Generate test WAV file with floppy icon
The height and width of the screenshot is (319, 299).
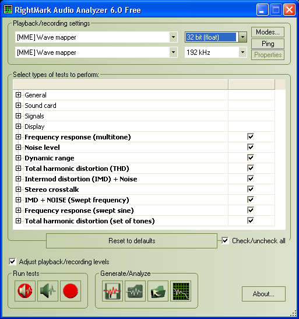click(112, 291)
